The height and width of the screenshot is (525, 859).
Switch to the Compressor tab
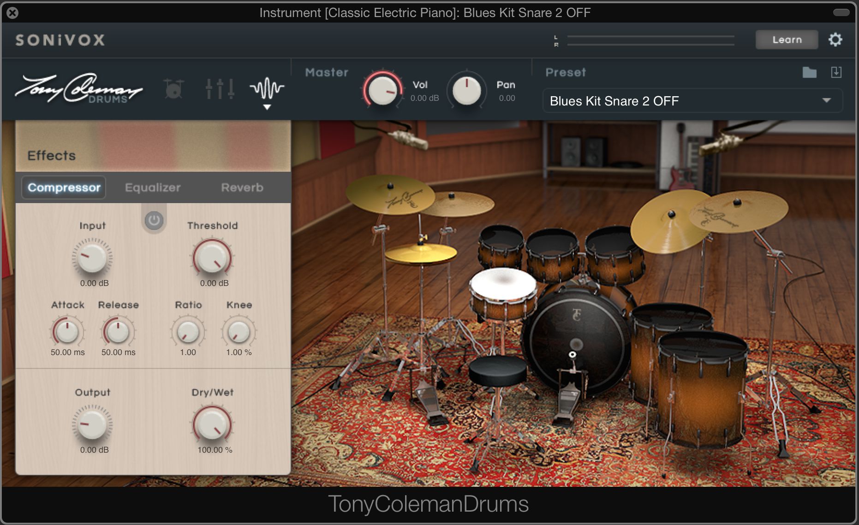[64, 187]
